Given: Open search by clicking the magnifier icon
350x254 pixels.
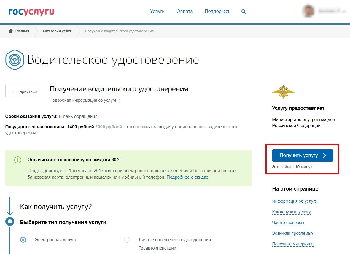Looking at the screenshot, I should click(x=244, y=11).
